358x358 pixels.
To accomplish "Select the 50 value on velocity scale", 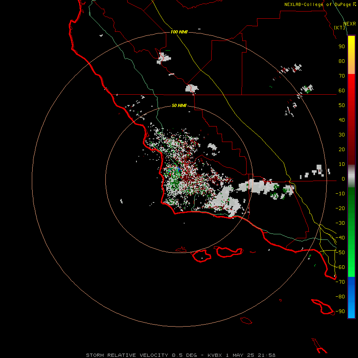I will [342, 105].
